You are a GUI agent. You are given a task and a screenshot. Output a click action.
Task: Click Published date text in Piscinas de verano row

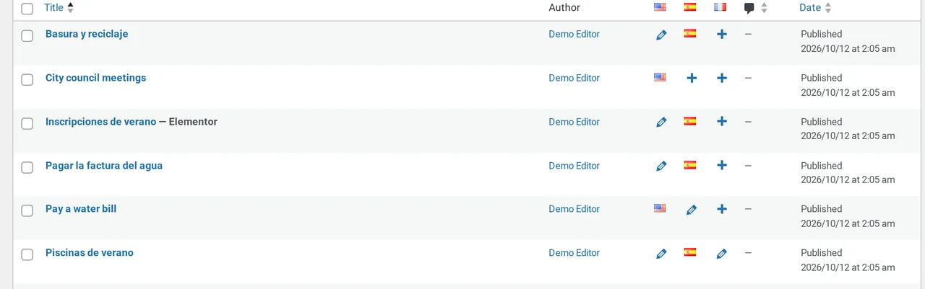coord(821,253)
